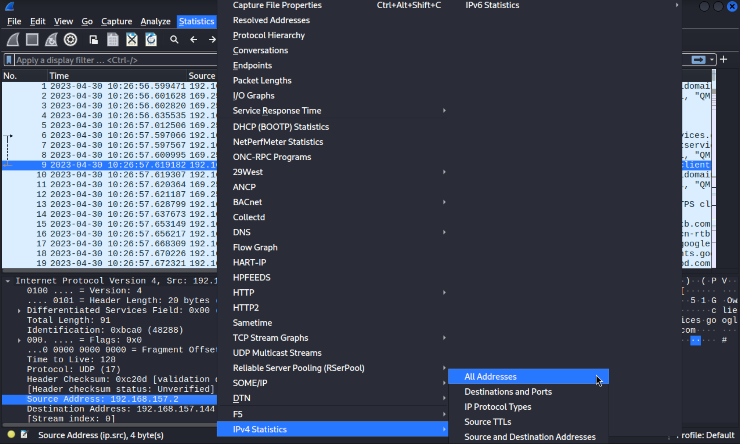Apply display filter arrow button

pyautogui.click(x=698, y=60)
